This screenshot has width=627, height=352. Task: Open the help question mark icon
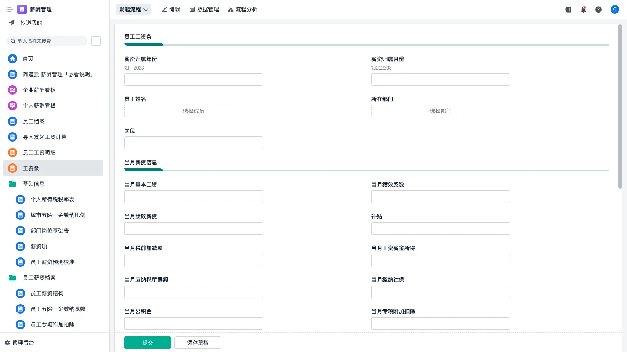pos(598,9)
